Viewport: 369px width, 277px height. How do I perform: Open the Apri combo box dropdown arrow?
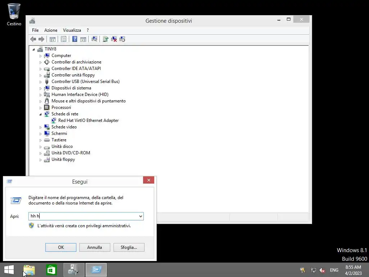(141, 216)
